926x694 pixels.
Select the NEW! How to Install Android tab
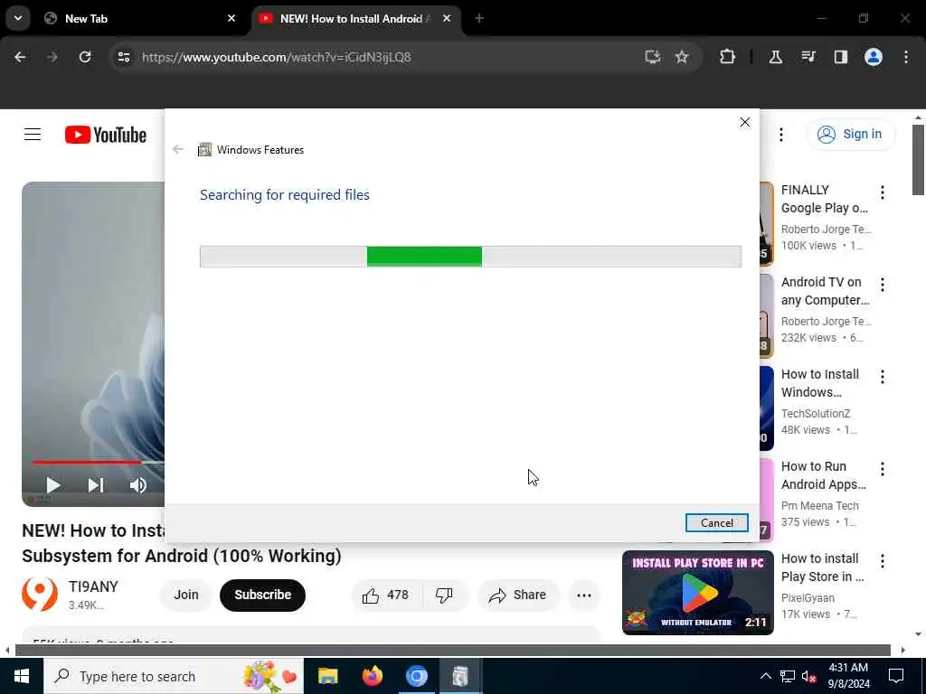(354, 19)
